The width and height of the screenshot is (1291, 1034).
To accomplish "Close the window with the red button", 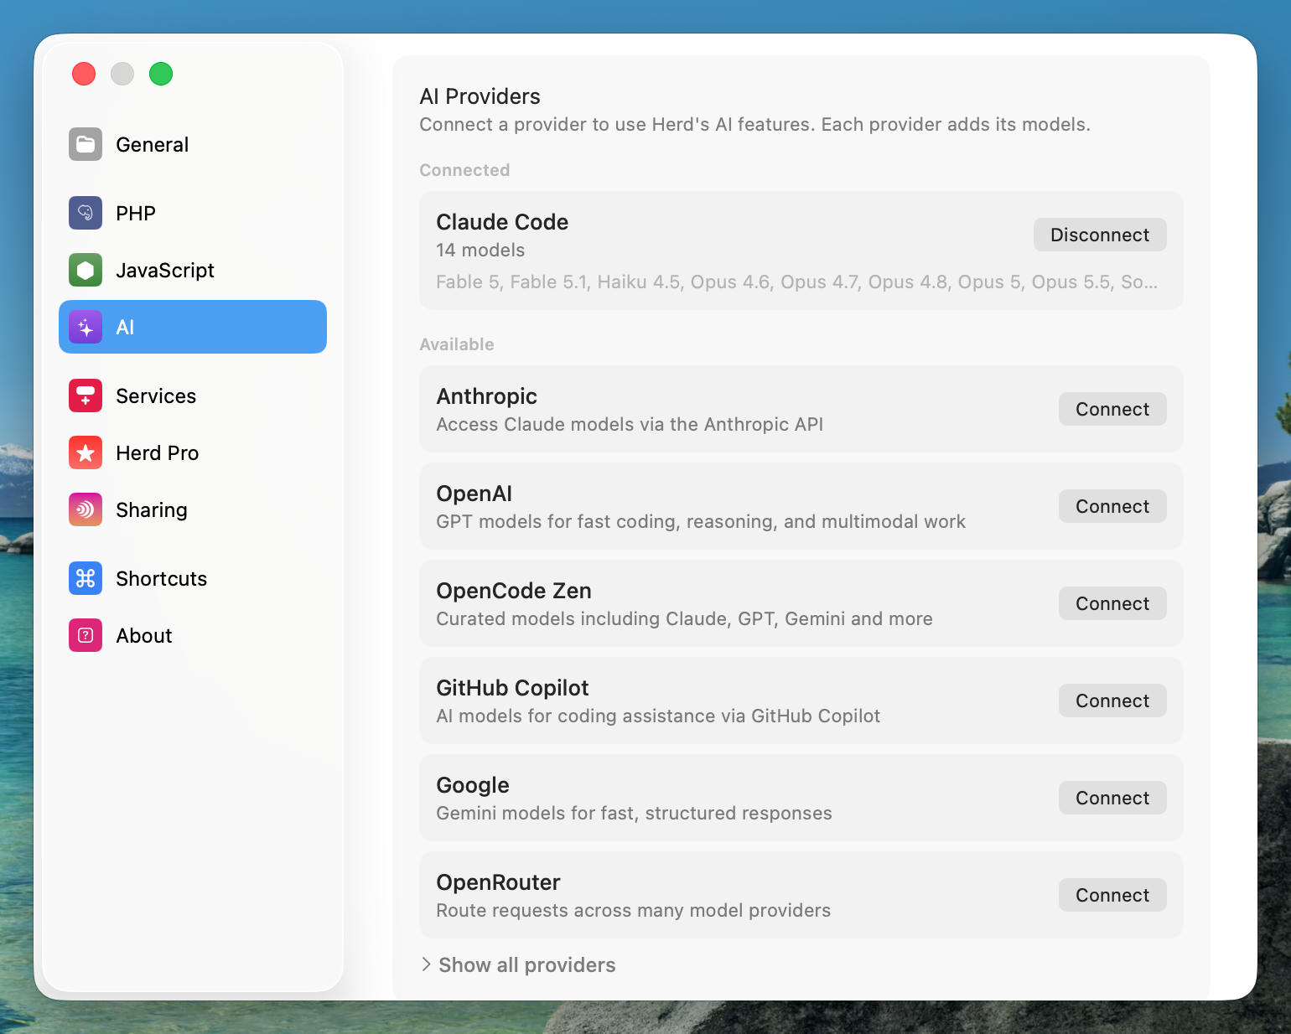I will [x=84, y=74].
